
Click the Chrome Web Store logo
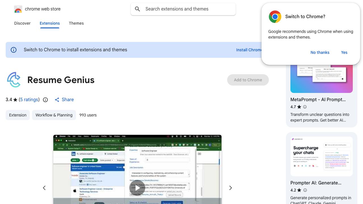18,9
